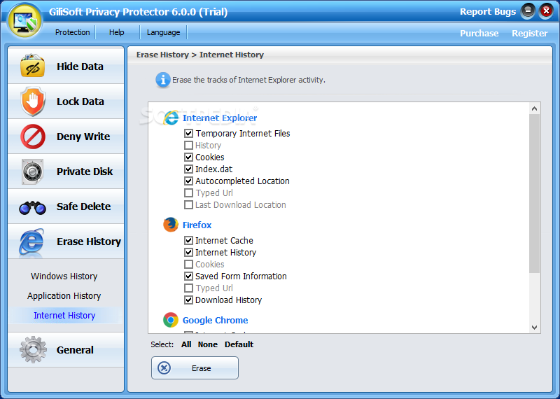
Task: Click the Internet Explorer browser icon
Action: tap(171, 118)
